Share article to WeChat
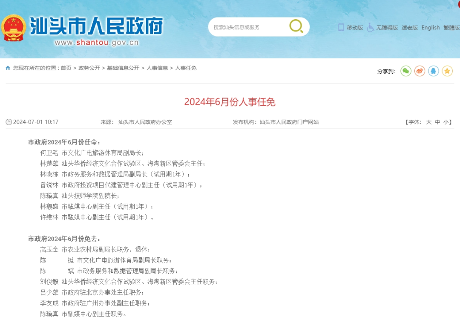The width and height of the screenshot is (460, 323). (406, 71)
